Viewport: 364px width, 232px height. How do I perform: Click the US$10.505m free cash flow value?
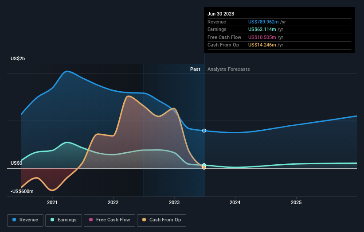[262, 37]
